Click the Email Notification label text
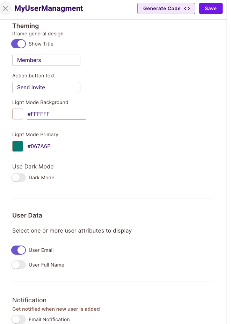 tap(49, 319)
